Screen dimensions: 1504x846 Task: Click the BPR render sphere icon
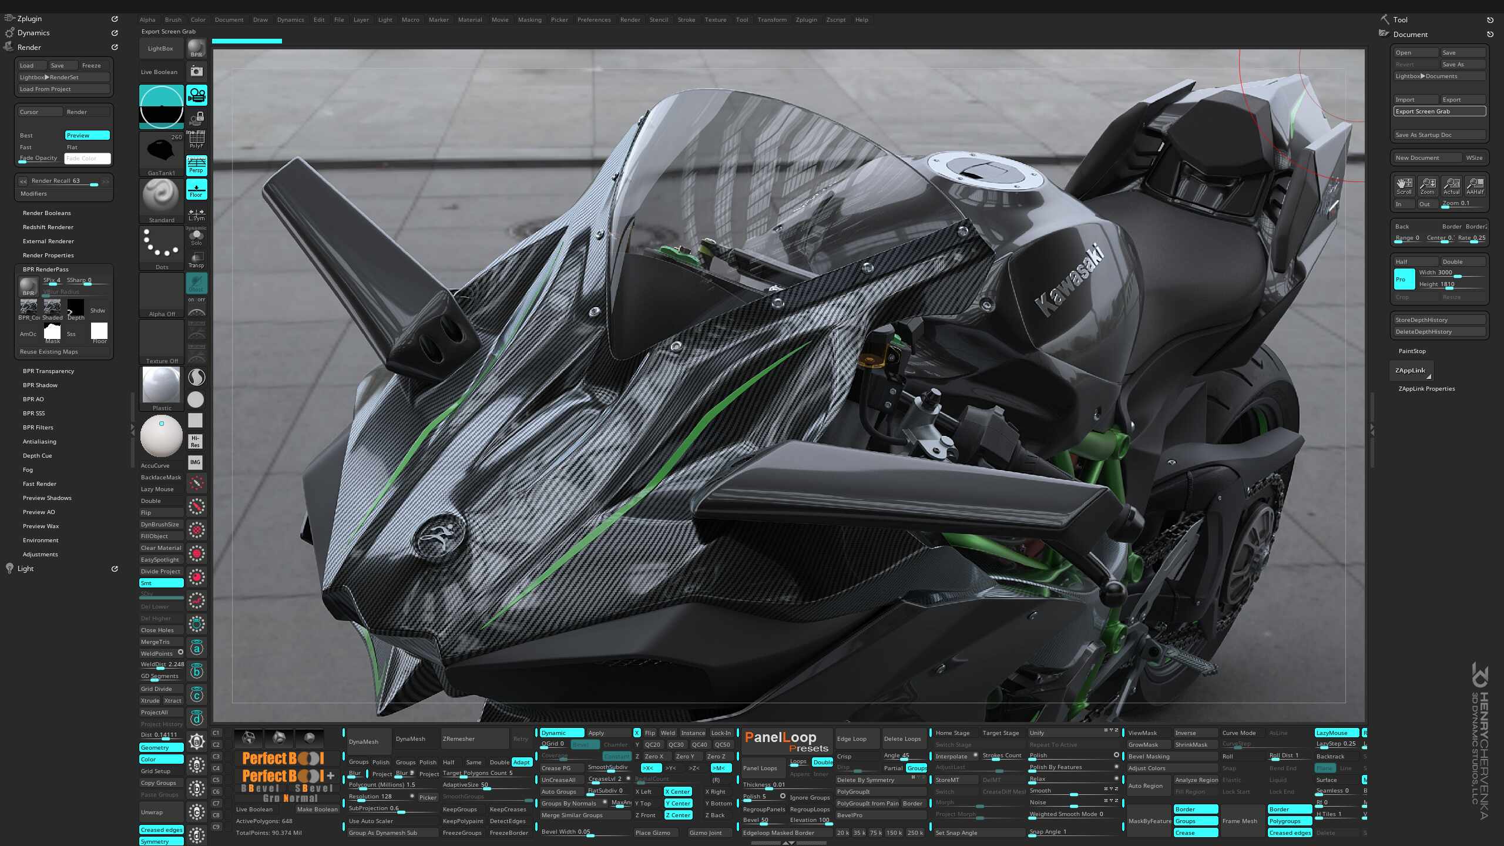196,48
